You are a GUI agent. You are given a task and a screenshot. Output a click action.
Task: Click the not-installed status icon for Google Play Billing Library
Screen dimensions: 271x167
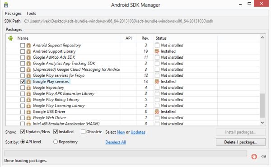click(x=157, y=100)
